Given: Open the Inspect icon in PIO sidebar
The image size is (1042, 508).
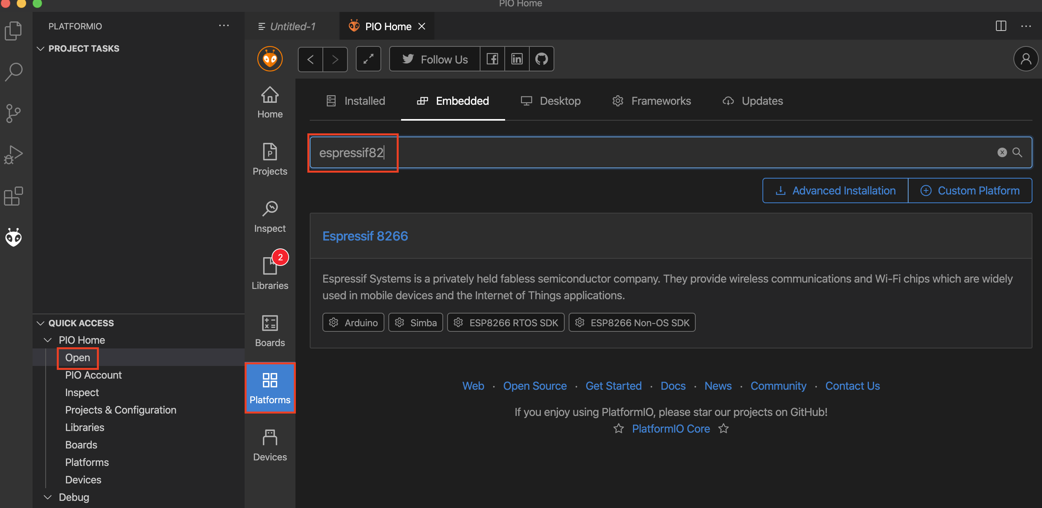Looking at the screenshot, I should pos(270,217).
